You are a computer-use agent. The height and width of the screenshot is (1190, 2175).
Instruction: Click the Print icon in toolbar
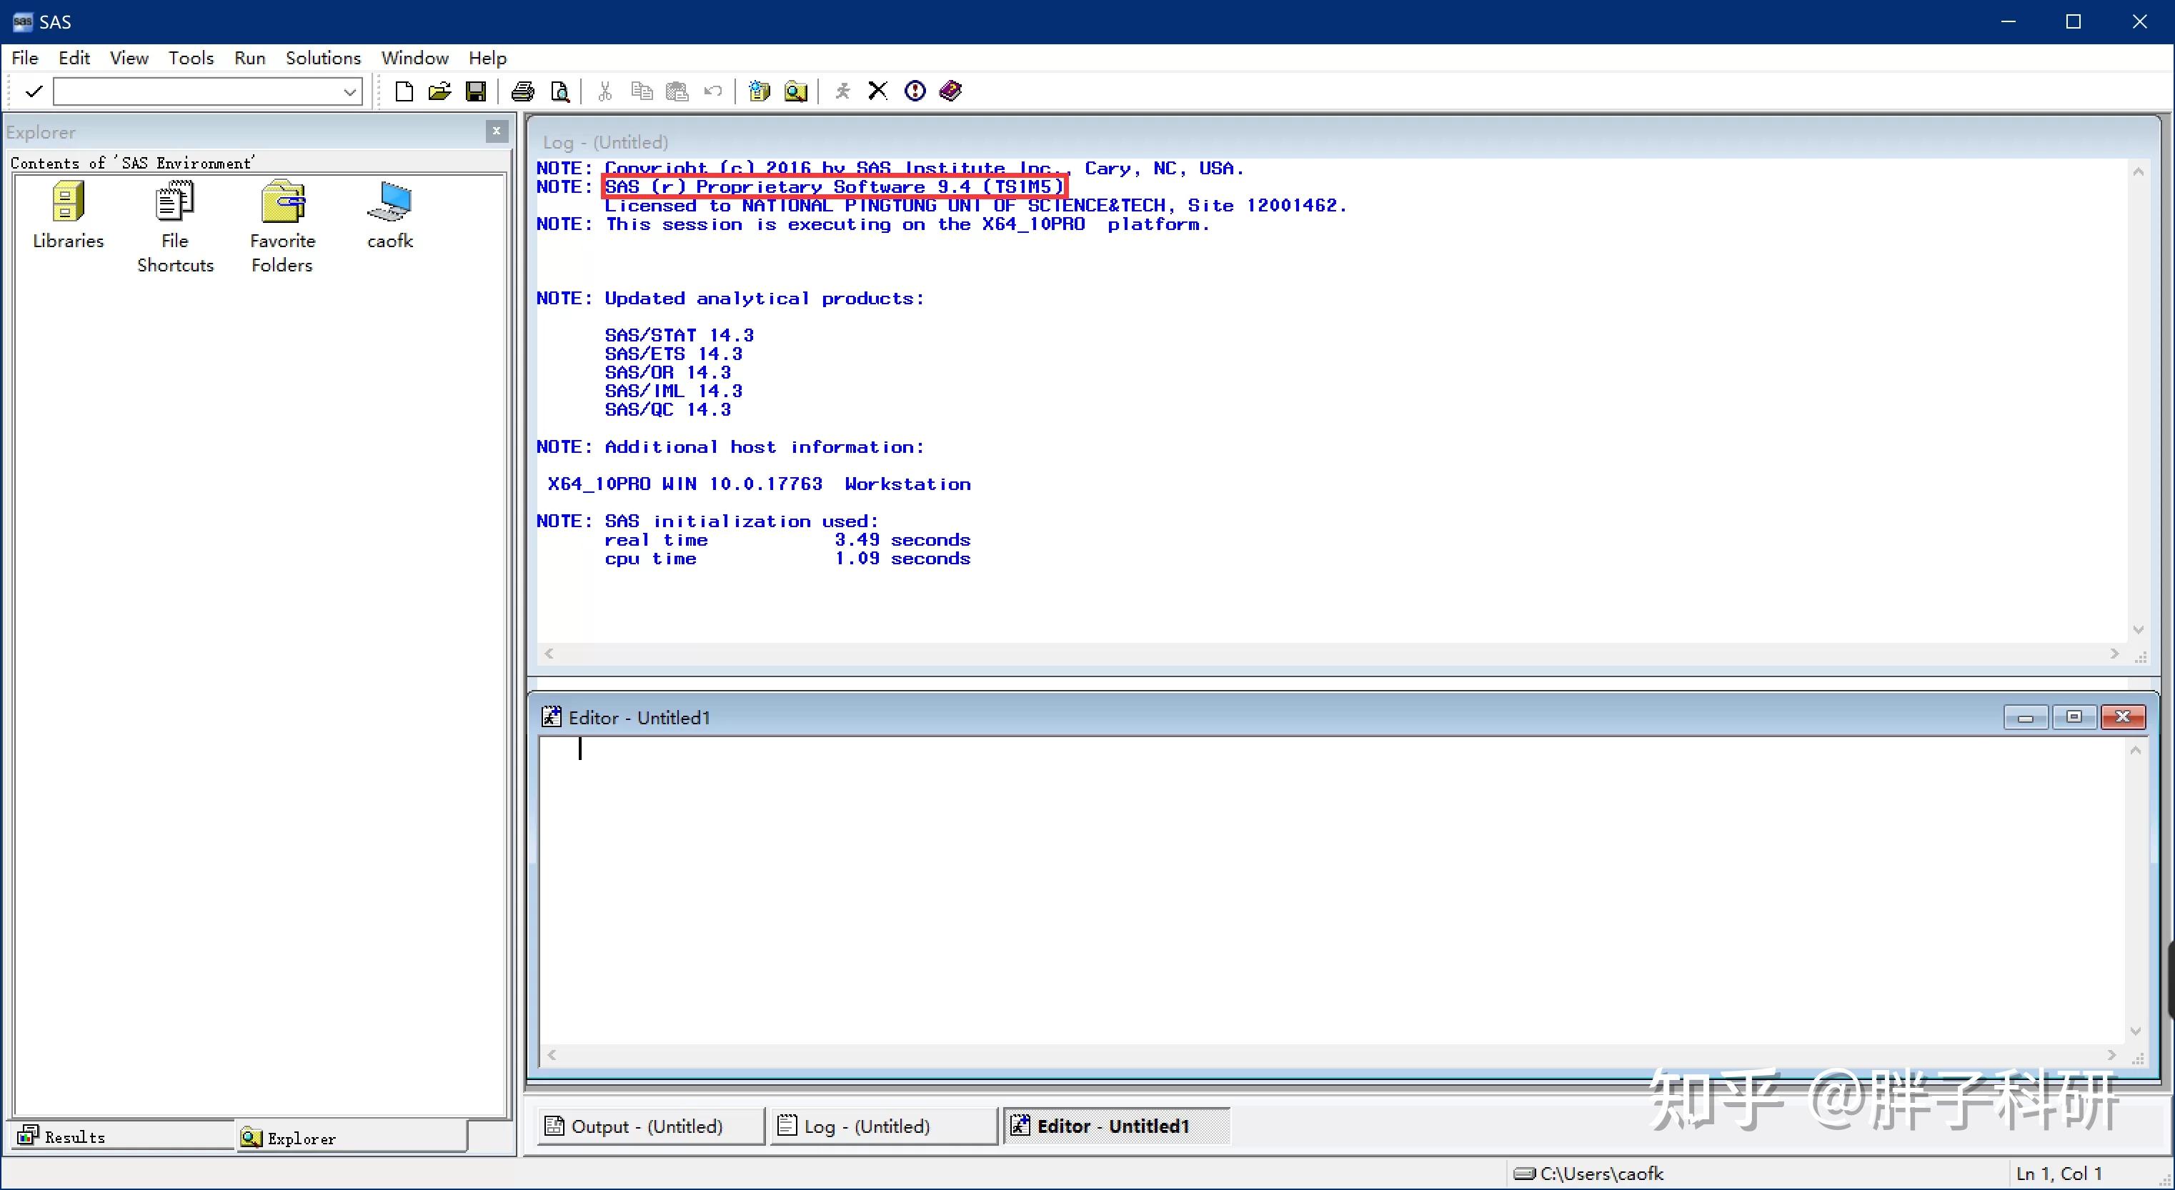point(522,91)
